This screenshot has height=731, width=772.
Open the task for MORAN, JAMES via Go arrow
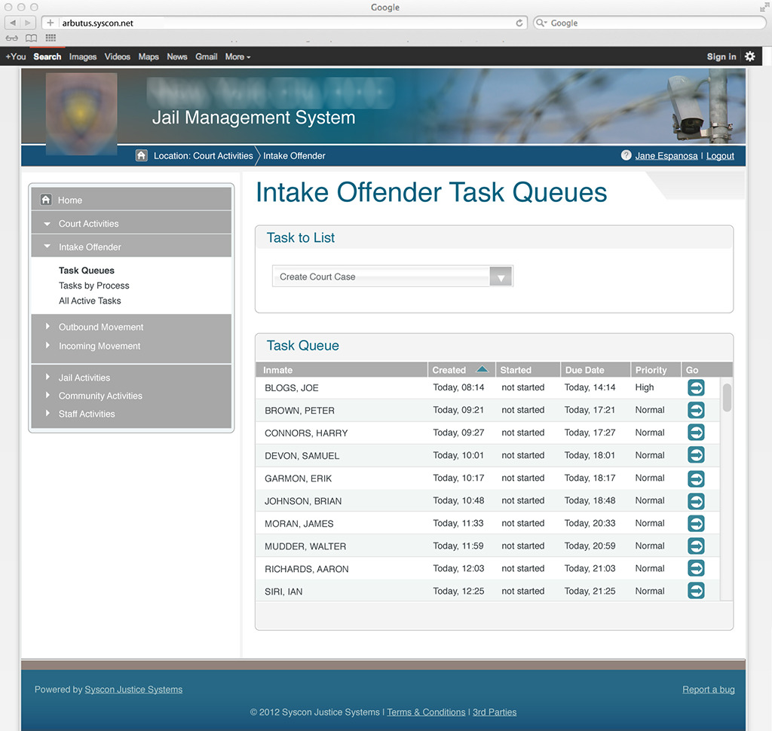(696, 523)
